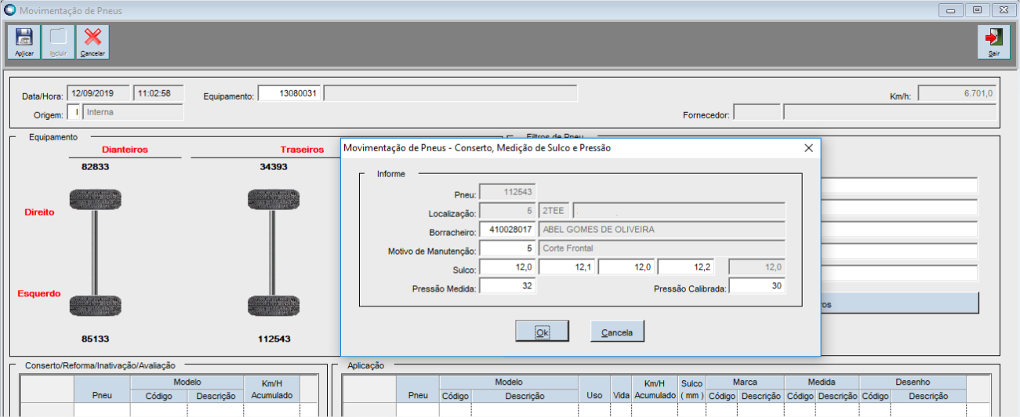Click the Corte Frontal description field
The height and width of the screenshot is (417, 1020).
(662, 248)
